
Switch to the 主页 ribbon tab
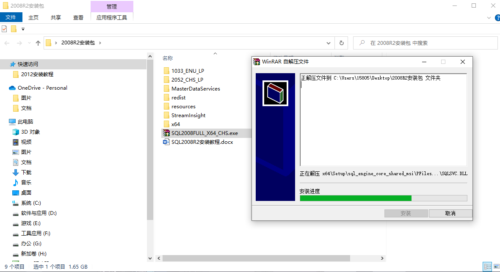[x=33, y=17]
